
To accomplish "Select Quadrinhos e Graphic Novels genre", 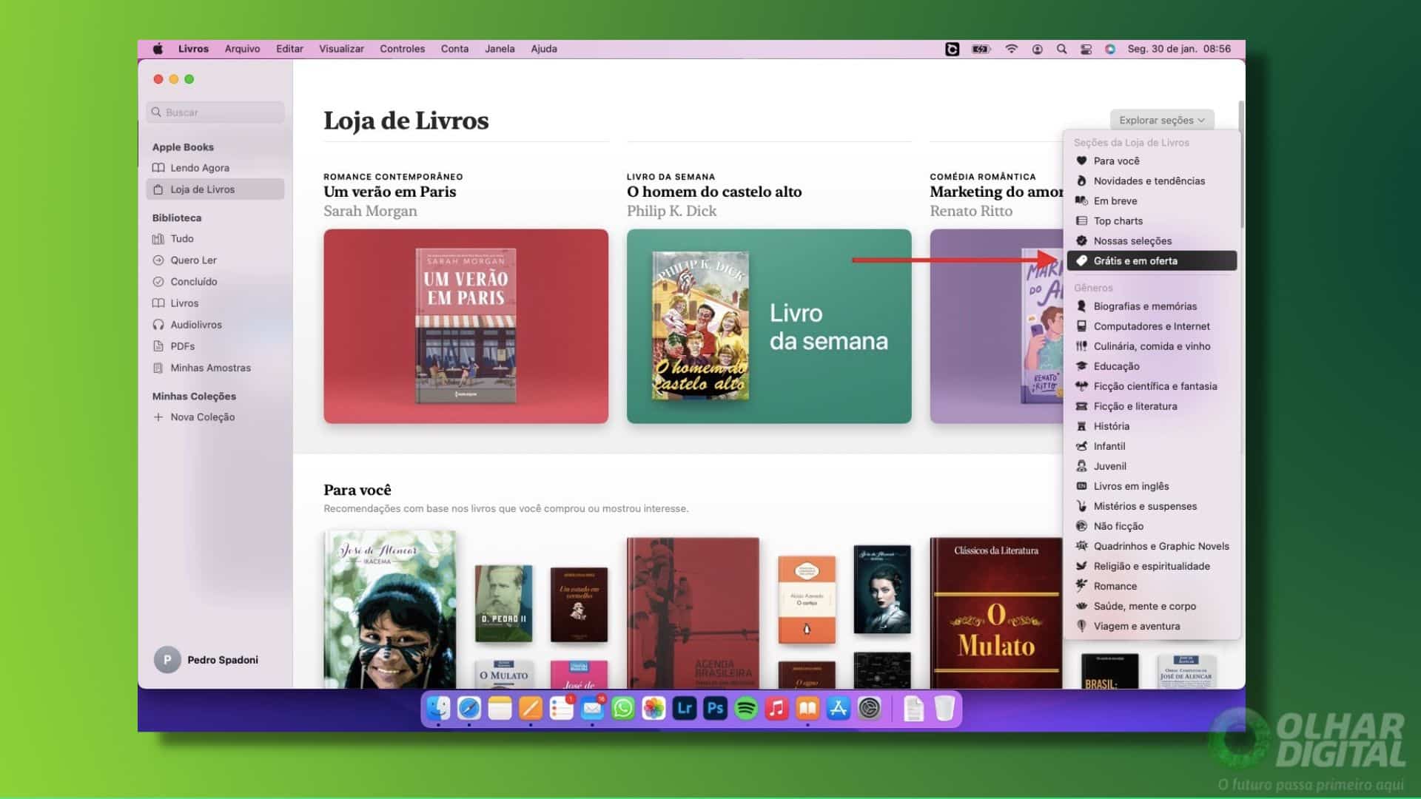I will [x=1152, y=546].
